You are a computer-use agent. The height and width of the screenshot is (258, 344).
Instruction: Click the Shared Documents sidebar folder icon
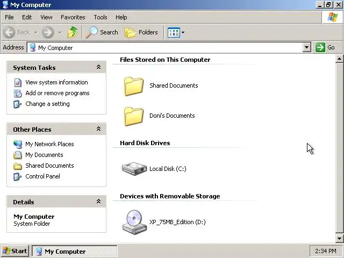18,166
